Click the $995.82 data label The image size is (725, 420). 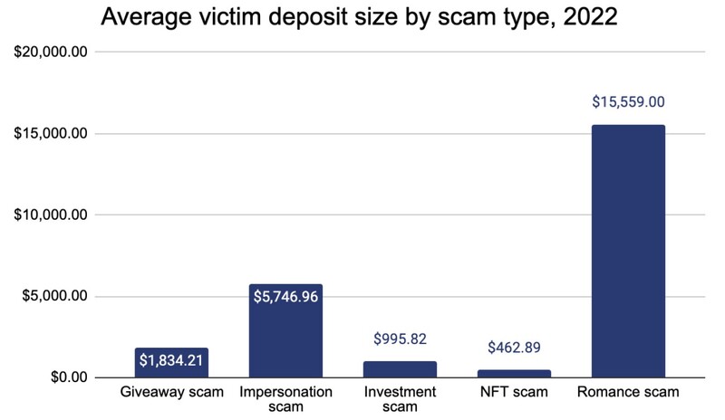[x=400, y=339]
